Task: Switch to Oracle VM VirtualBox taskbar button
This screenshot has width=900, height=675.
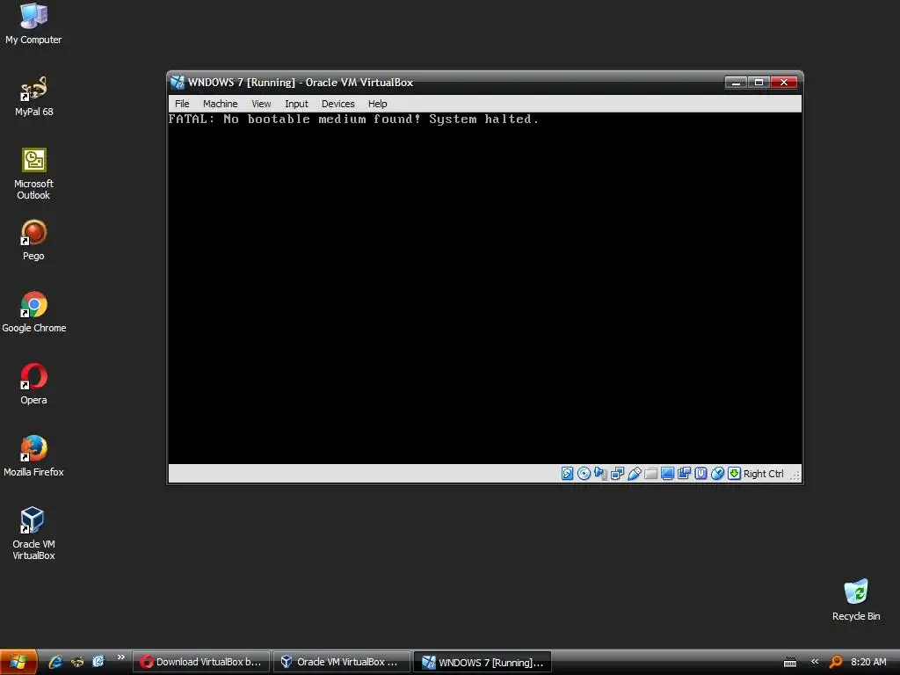Action: [342, 662]
